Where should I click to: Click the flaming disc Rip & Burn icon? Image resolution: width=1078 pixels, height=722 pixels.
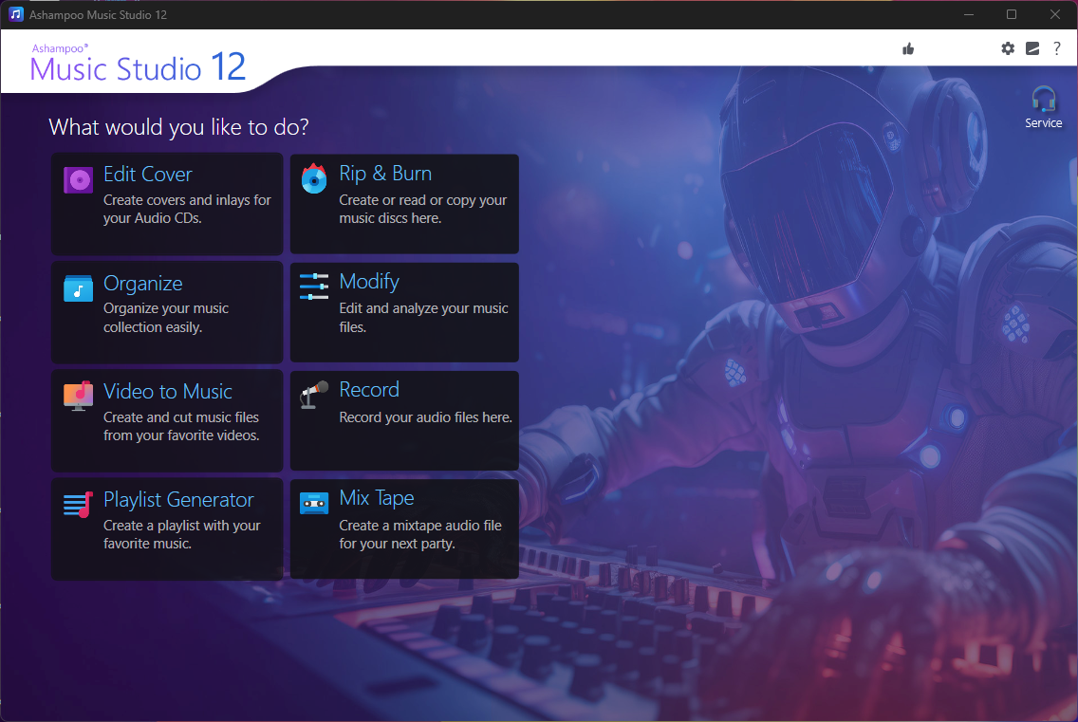point(314,178)
